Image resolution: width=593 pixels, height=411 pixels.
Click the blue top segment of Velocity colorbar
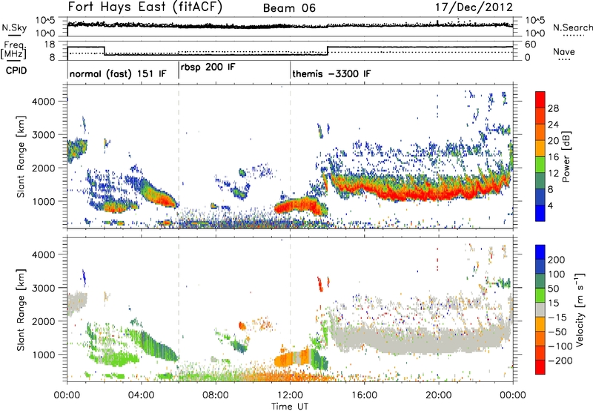[x=540, y=252]
